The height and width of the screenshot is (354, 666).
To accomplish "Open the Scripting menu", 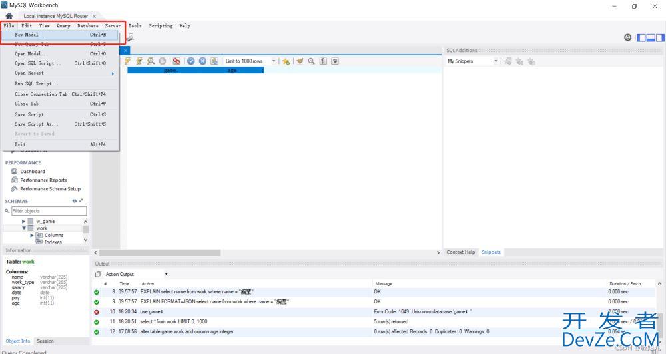I will click(x=161, y=25).
